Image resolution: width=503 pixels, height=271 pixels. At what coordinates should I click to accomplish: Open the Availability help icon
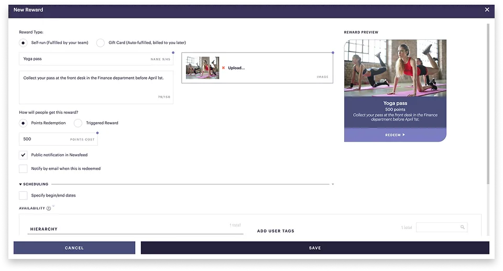(x=49, y=209)
